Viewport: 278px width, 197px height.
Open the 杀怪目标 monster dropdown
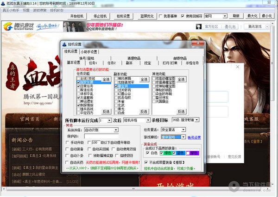[185, 120]
